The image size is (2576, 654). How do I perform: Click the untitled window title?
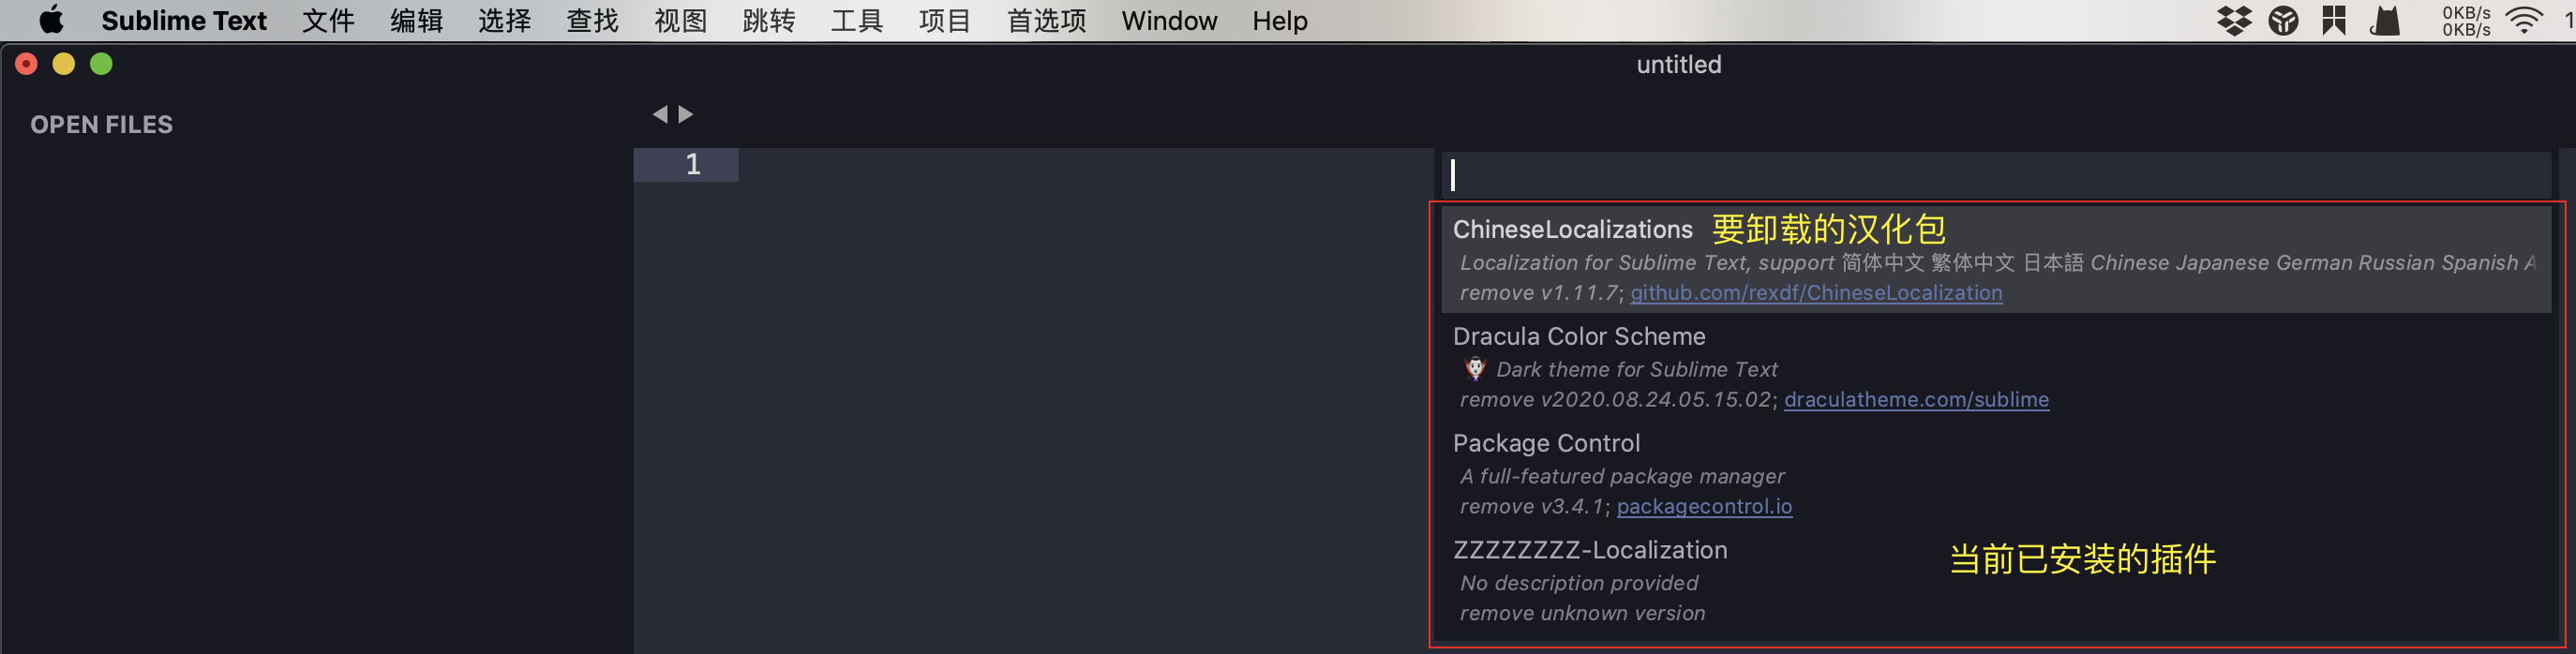click(1679, 65)
